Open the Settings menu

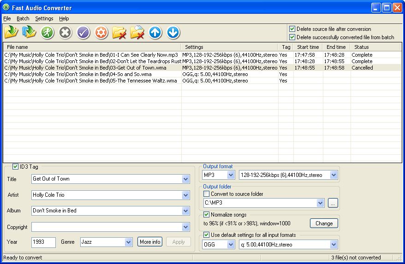point(44,18)
